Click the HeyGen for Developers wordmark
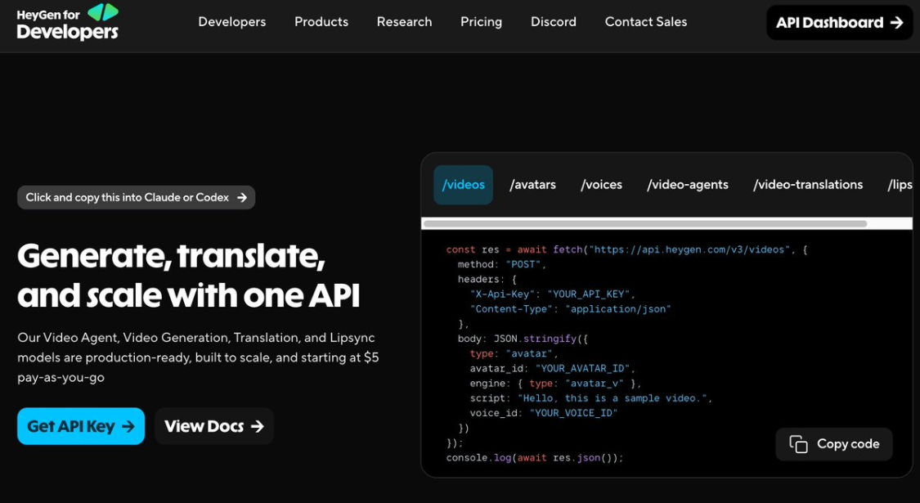 tap(67, 26)
